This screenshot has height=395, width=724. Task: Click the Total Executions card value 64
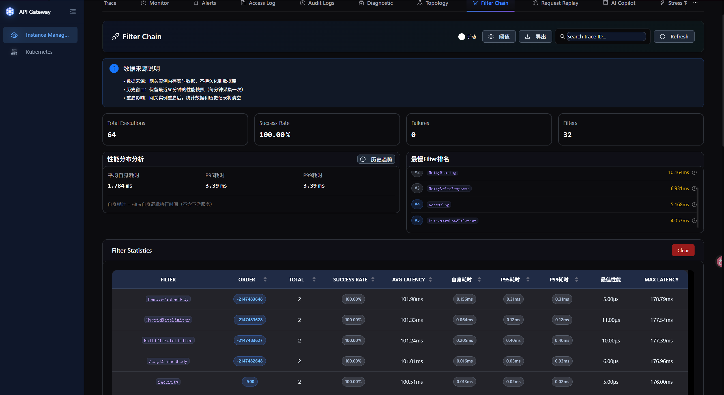point(112,135)
